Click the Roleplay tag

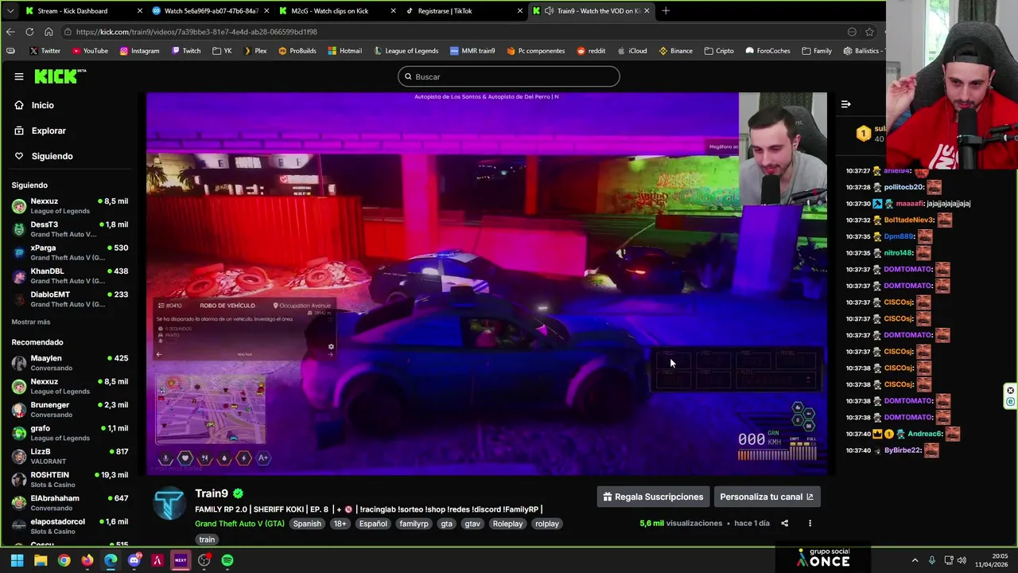click(x=507, y=524)
